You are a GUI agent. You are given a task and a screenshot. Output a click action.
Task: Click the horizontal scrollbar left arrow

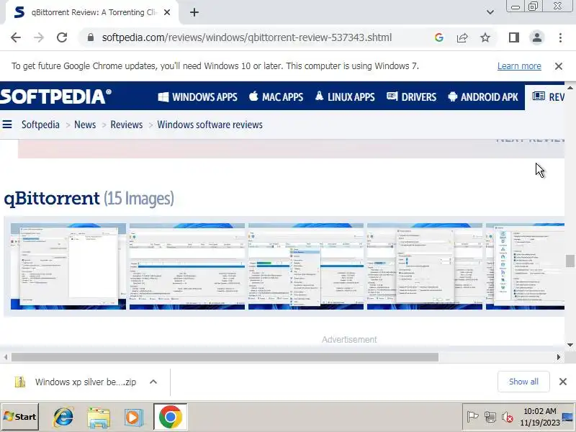tap(6, 357)
